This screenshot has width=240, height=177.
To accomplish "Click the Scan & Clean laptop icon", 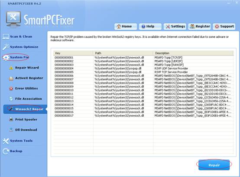I will click(6, 36).
